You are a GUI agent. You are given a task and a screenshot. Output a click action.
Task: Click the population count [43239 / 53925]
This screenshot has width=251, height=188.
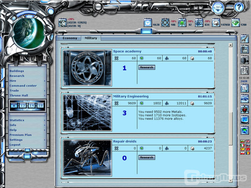[x=77, y=23]
